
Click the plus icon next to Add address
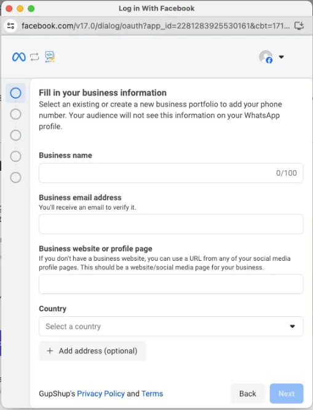[50, 351]
